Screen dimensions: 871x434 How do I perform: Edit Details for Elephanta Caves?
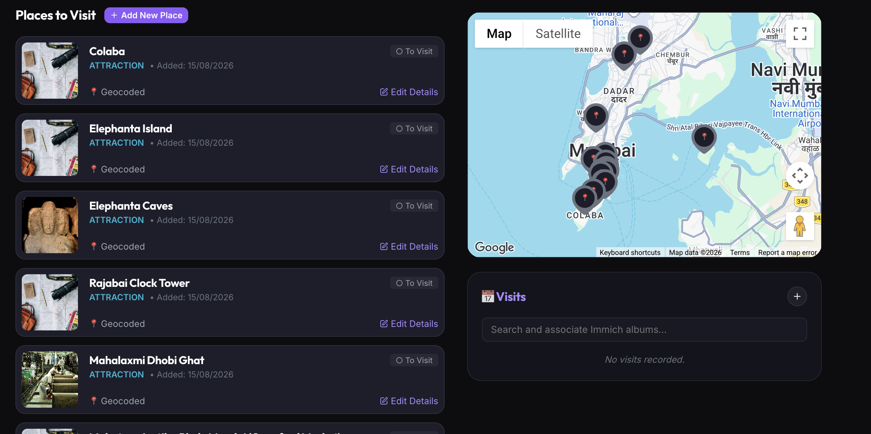click(409, 246)
